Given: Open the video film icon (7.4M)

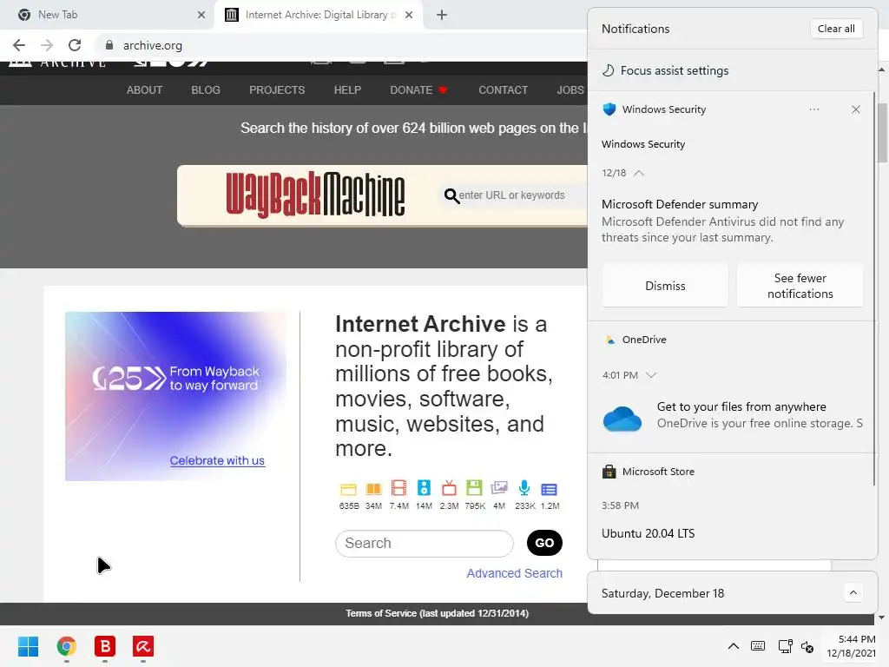Looking at the screenshot, I should click(x=399, y=488).
